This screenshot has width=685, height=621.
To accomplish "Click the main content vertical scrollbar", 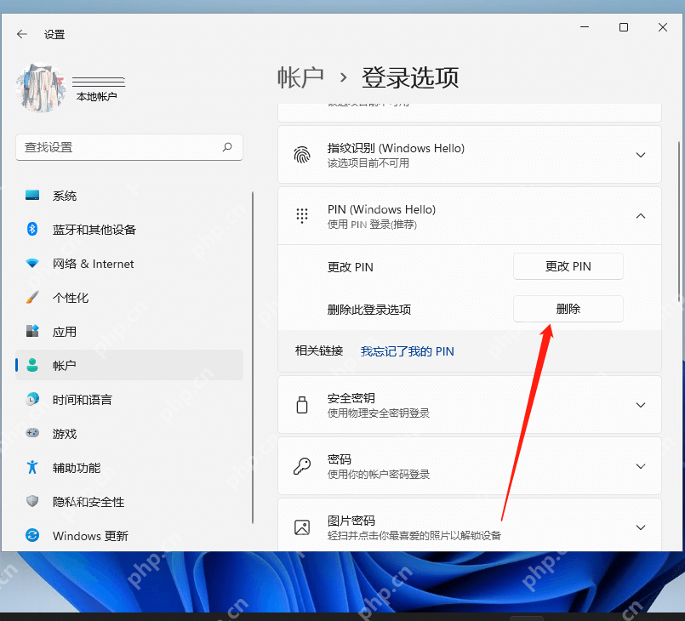I will tap(679, 221).
